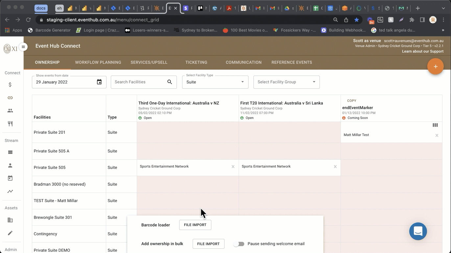Click the calendar icon in date field
The image size is (451, 253).
[x=99, y=82]
